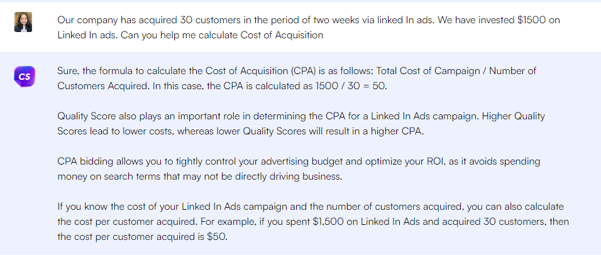The height and width of the screenshot is (255, 601).
Task: Click the purple CS assistant icon
Action: click(23, 77)
